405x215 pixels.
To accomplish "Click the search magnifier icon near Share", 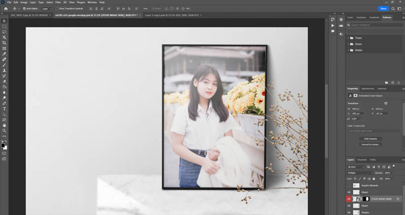I will click(x=394, y=9).
